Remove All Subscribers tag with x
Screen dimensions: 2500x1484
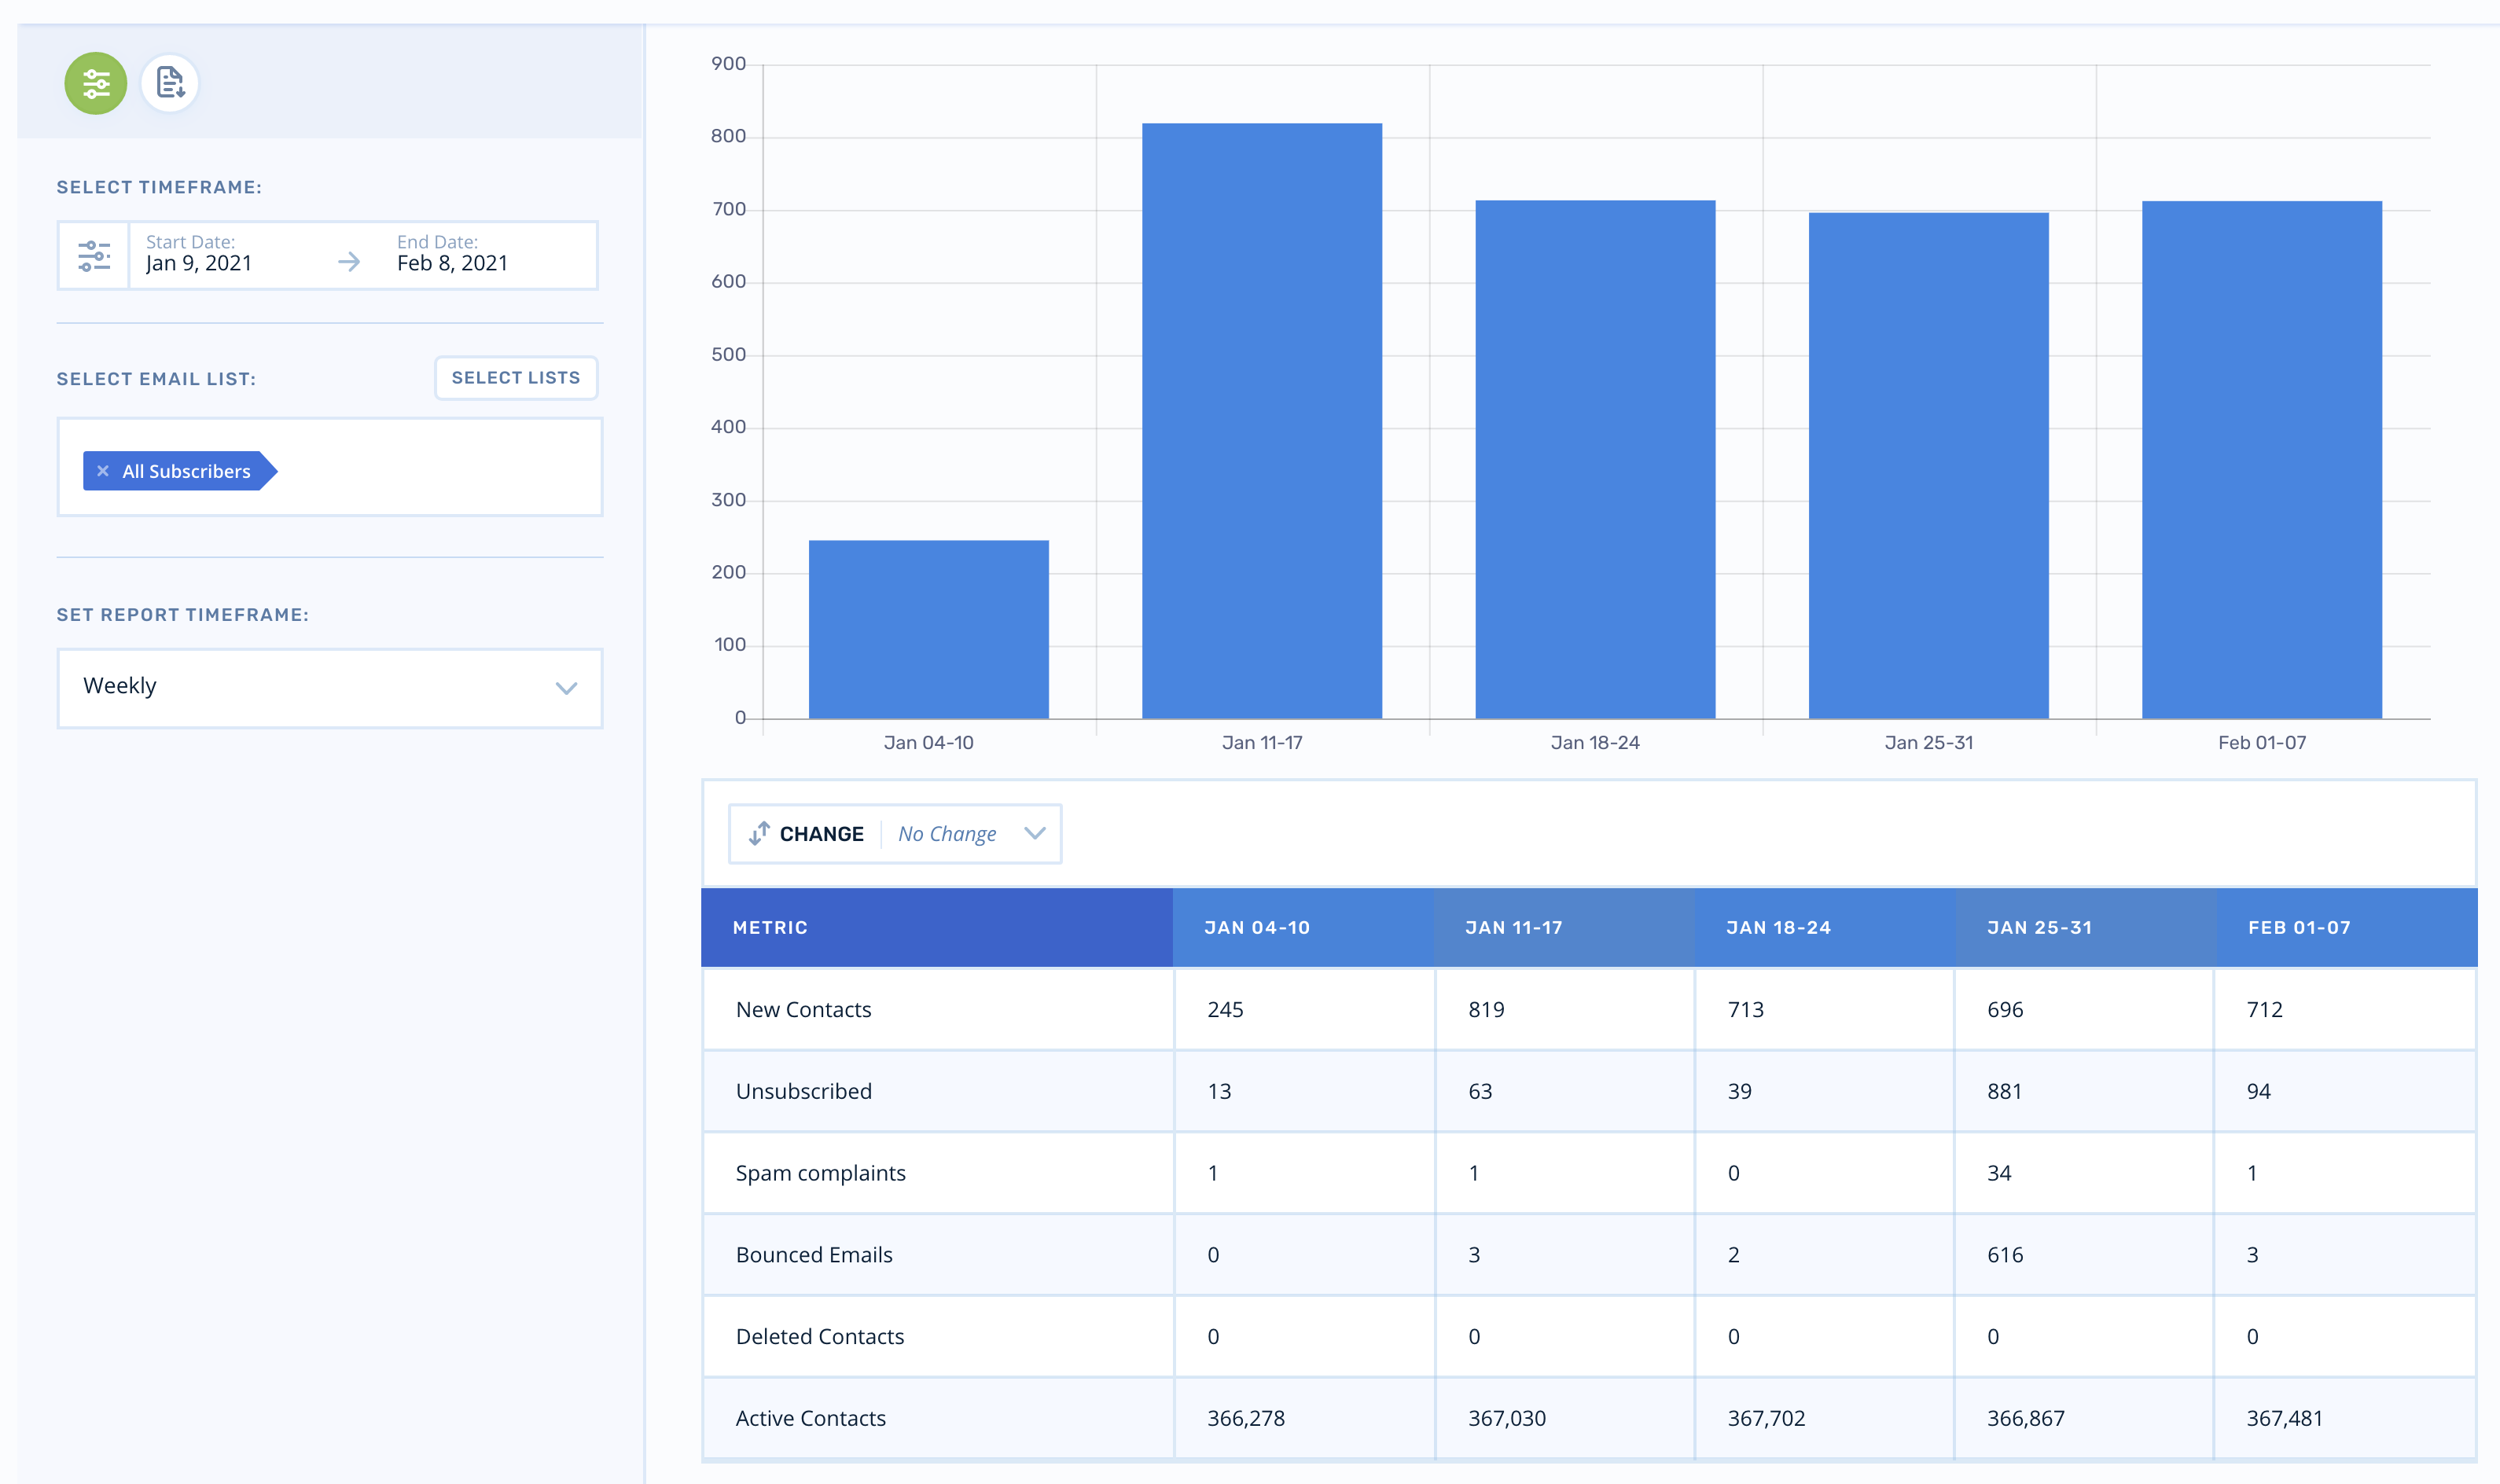103,471
